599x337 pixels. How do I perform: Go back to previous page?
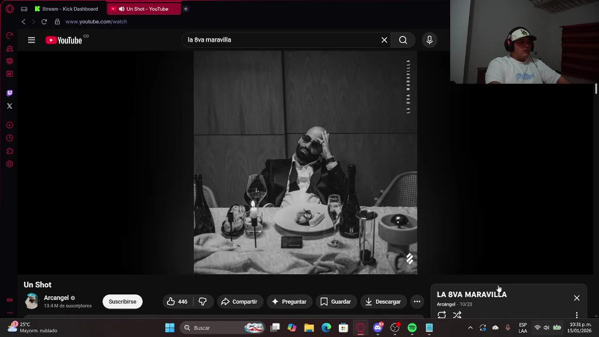coord(23,22)
